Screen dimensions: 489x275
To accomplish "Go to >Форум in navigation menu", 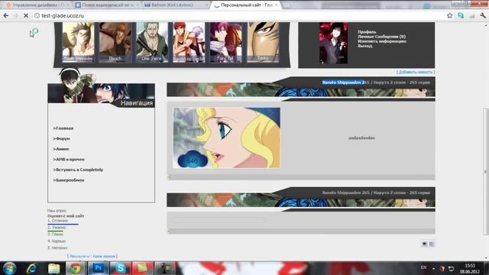I will [61, 138].
